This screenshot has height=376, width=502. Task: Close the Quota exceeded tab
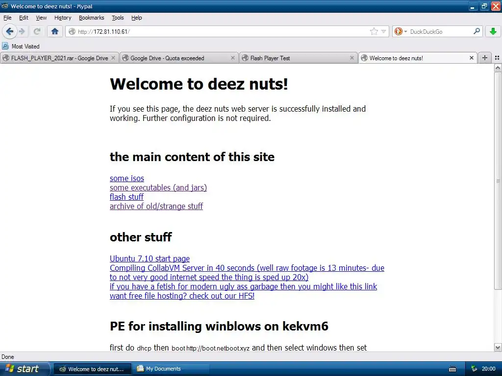(233, 58)
